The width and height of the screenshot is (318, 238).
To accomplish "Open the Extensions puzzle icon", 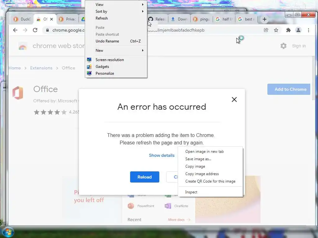I will click(288, 30).
